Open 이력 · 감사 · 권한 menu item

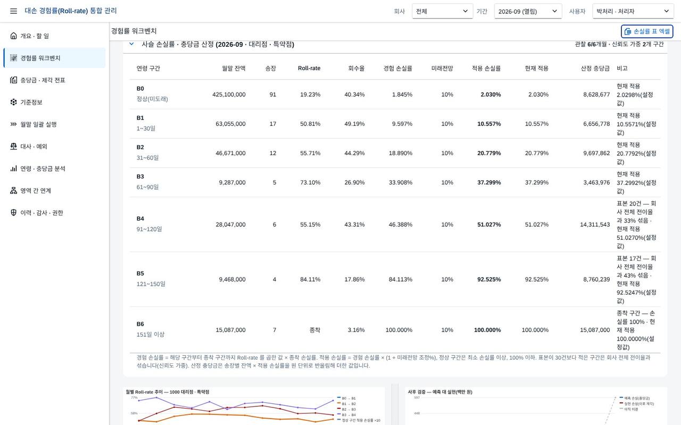click(x=54, y=212)
